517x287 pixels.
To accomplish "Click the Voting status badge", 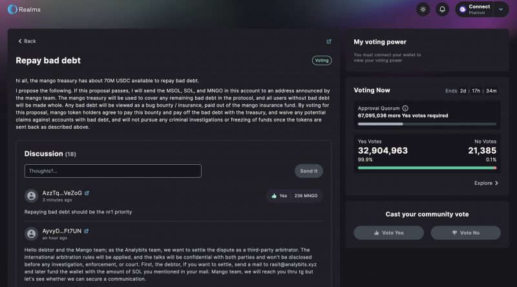I will (321, 60).
